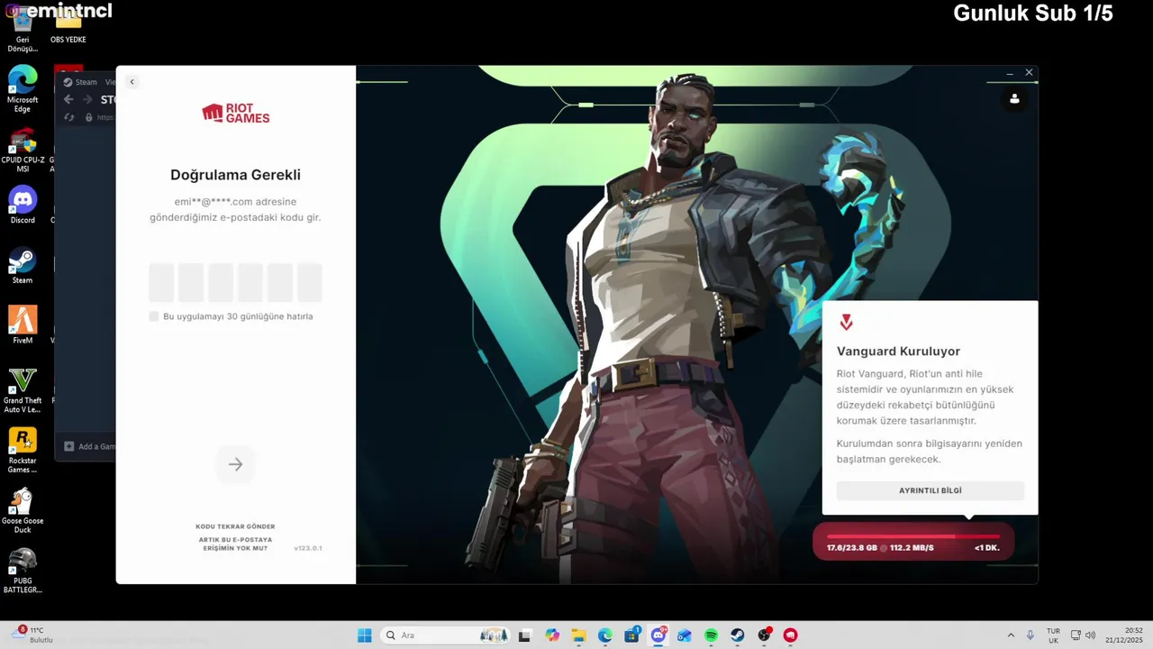This screenshot has height=649, width=1153.
Task: Open File Explorer from the taskbar
Action: (578, 635)
